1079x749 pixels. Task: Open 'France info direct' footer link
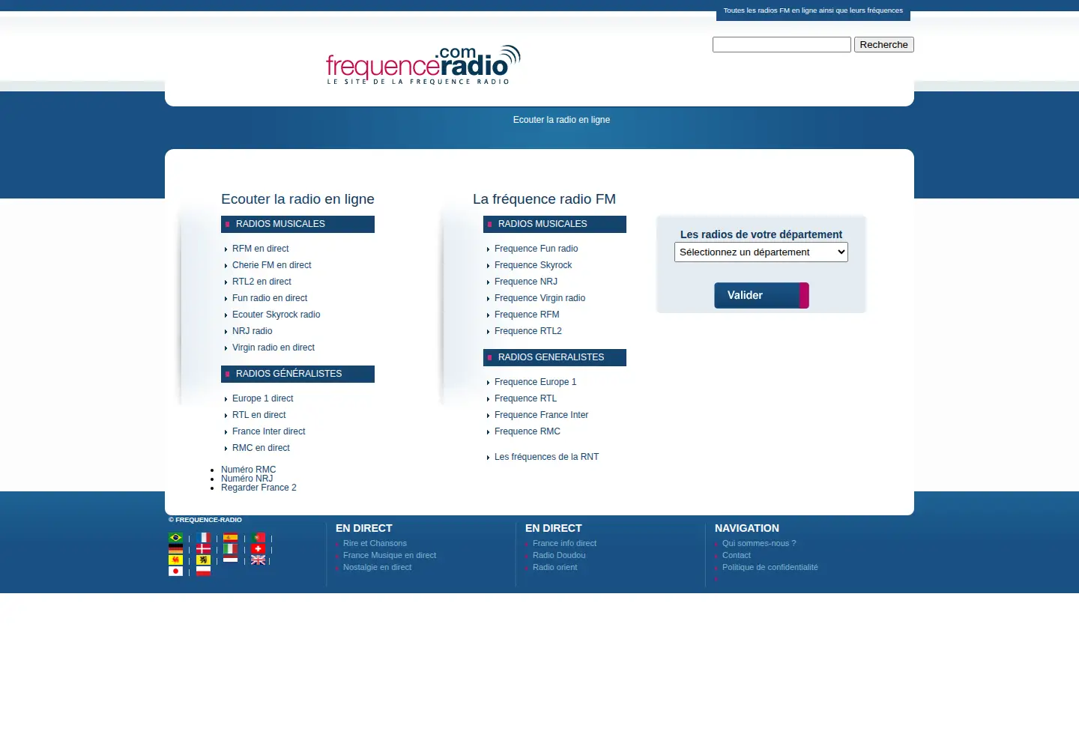point(564,543)
